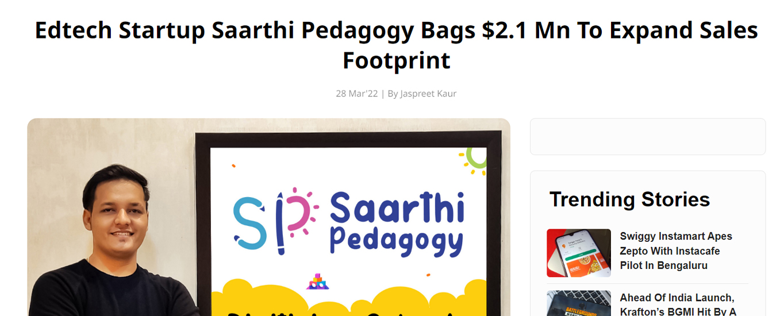Click the 28 Mar'22 publication date
The image size is (784, 316).
(357, 93)
